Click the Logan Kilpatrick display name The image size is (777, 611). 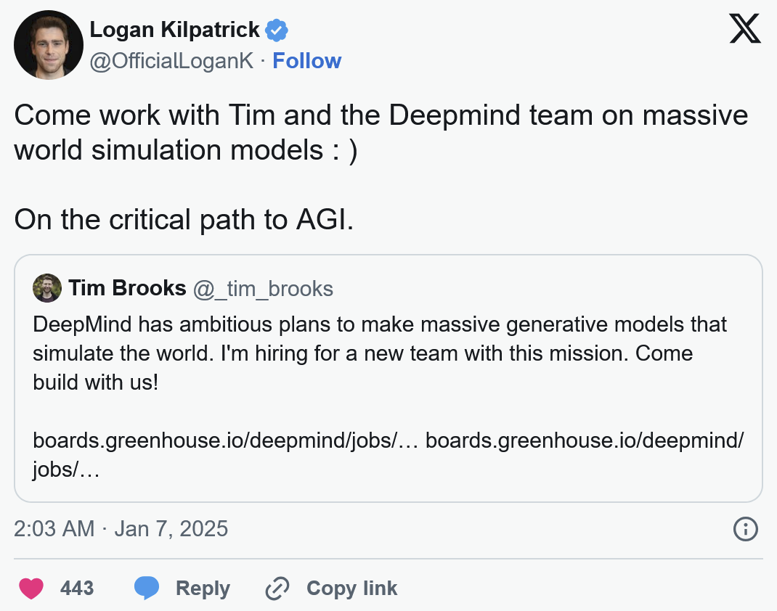click(174, 30)
